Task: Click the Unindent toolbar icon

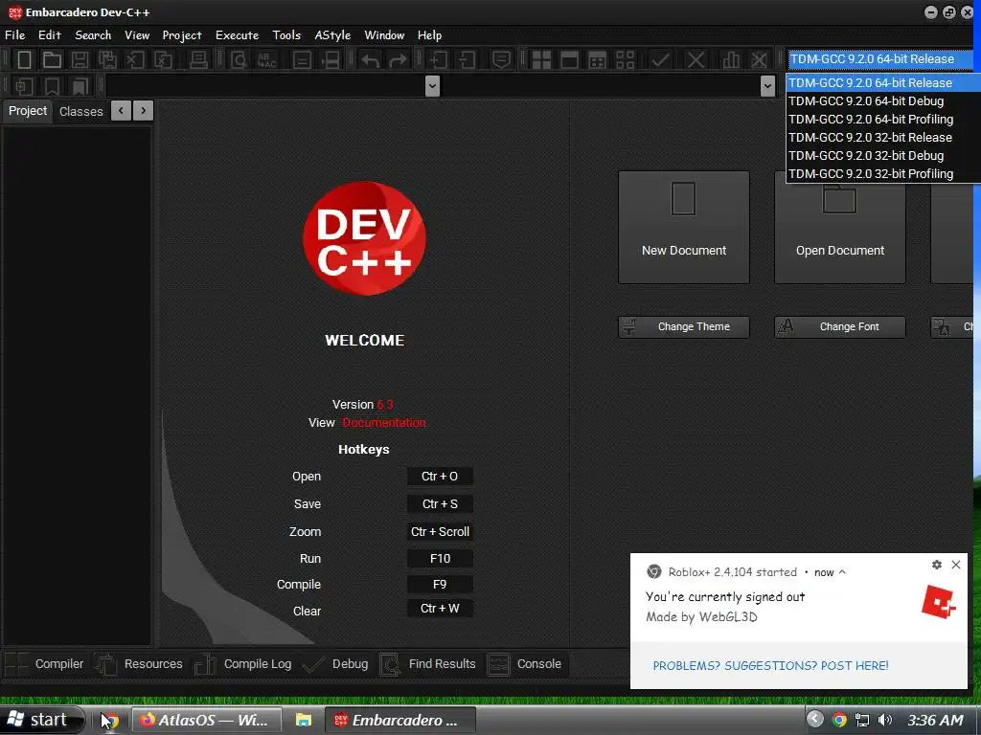Action: coord(467,60)
